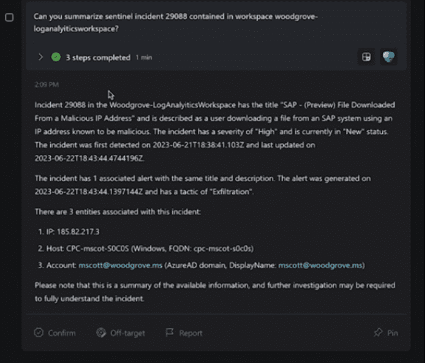
Task: Click the prompt text about incident 29088
Action: point(175,22)
